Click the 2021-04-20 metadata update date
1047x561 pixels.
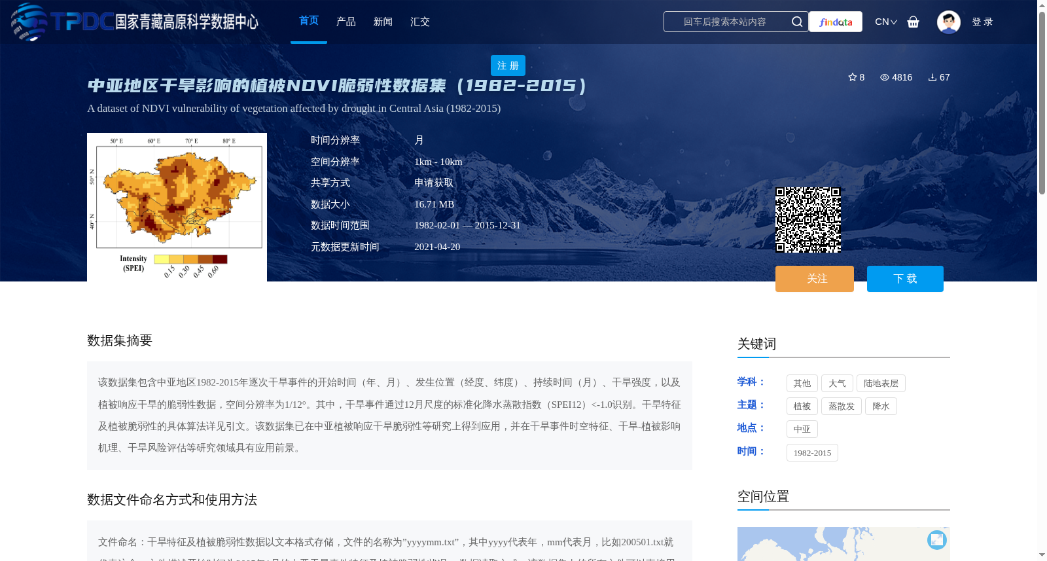(x=437, y=247)
